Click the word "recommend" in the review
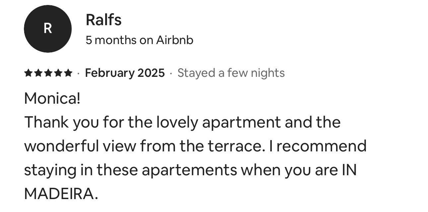 (x=321, y=146)
